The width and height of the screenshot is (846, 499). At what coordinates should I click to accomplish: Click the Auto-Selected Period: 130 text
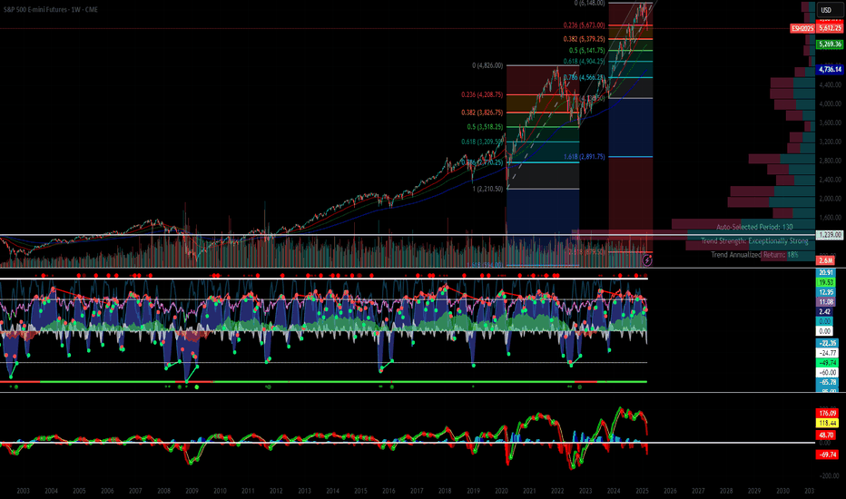(x=755, y=227)
